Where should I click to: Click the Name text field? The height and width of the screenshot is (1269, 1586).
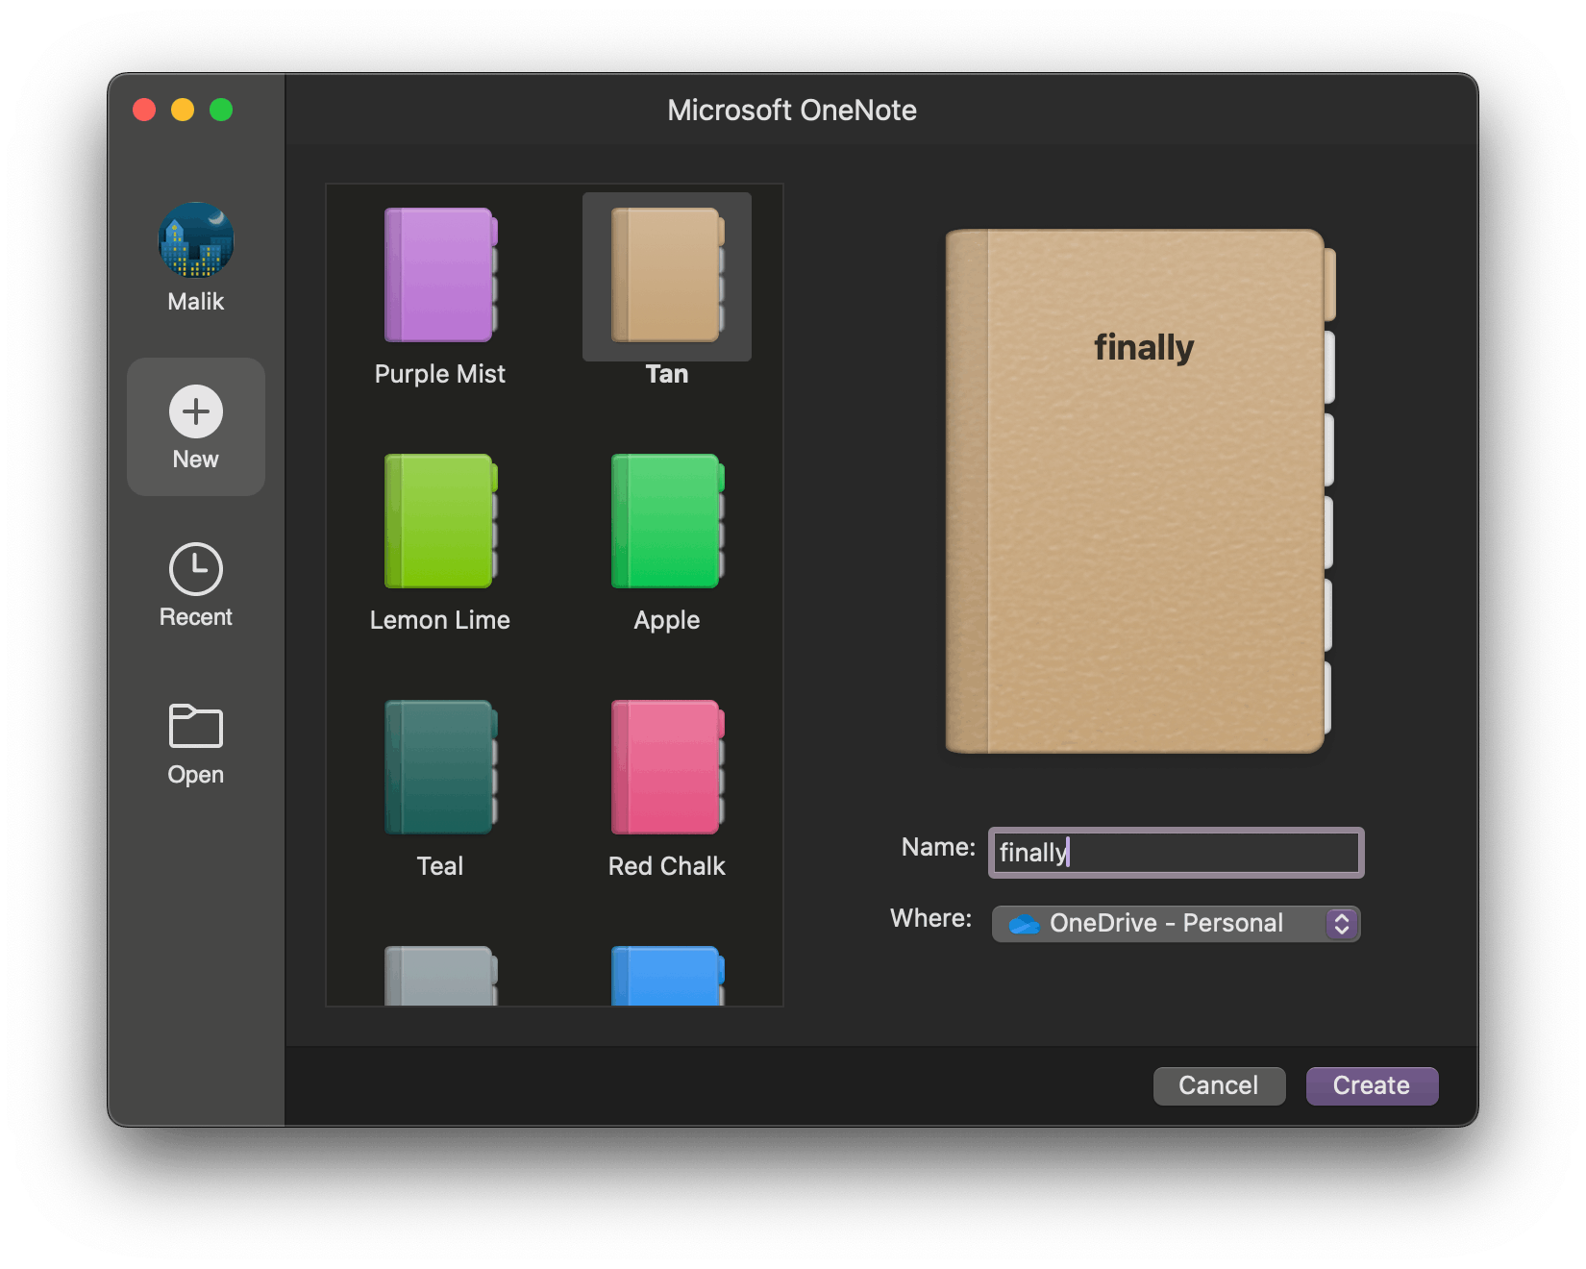point(1177,853)
